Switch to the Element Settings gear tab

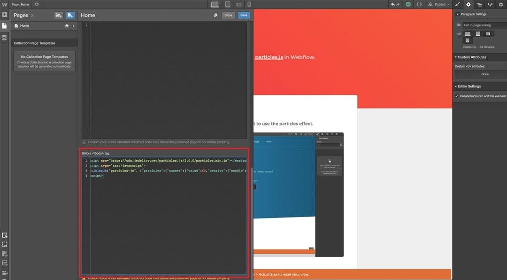pyautogui.click(x=468, y=5)
